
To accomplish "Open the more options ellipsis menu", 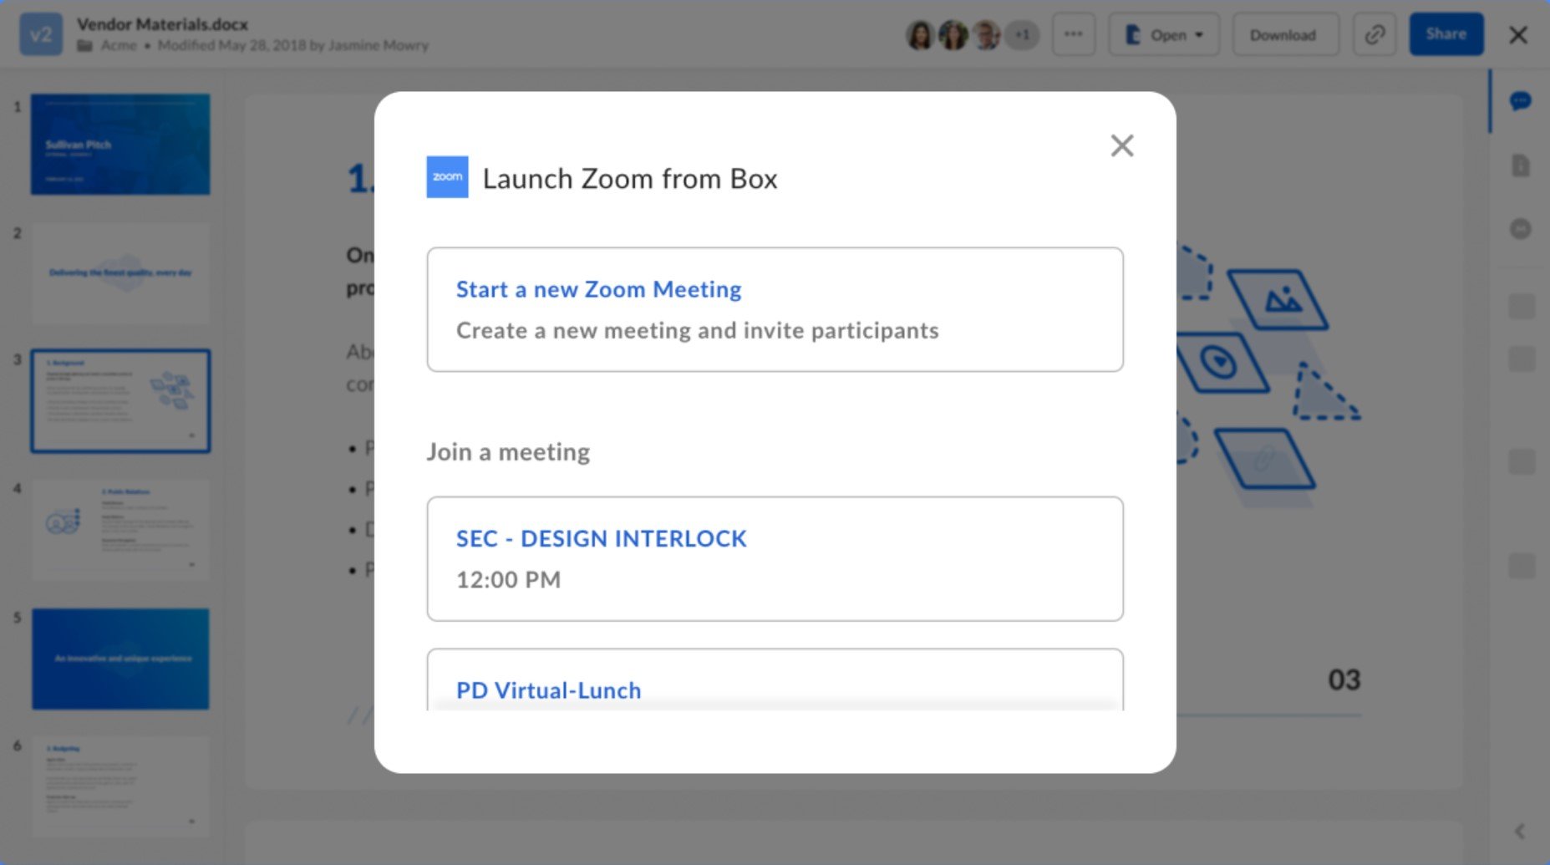I will (1073, 34).
